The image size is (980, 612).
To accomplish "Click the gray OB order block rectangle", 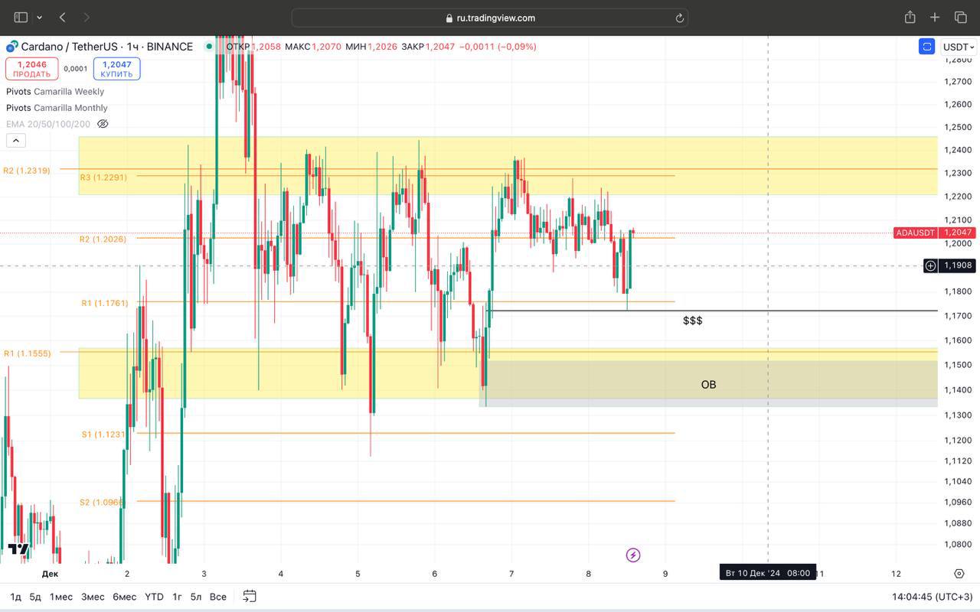I will coord(708,383).
